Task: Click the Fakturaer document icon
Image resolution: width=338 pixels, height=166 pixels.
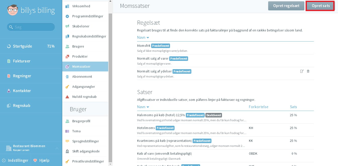Action: (9, 61)
